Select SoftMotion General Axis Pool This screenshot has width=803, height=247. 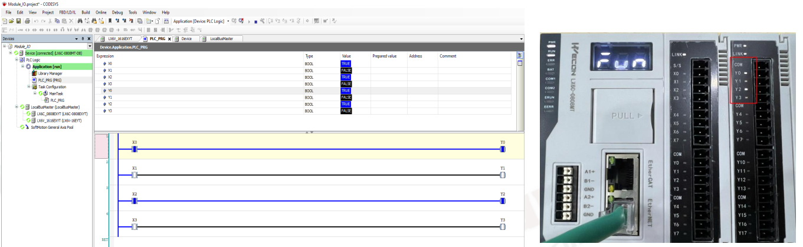52,126
